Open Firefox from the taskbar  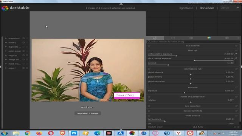(x=39, y=133)
